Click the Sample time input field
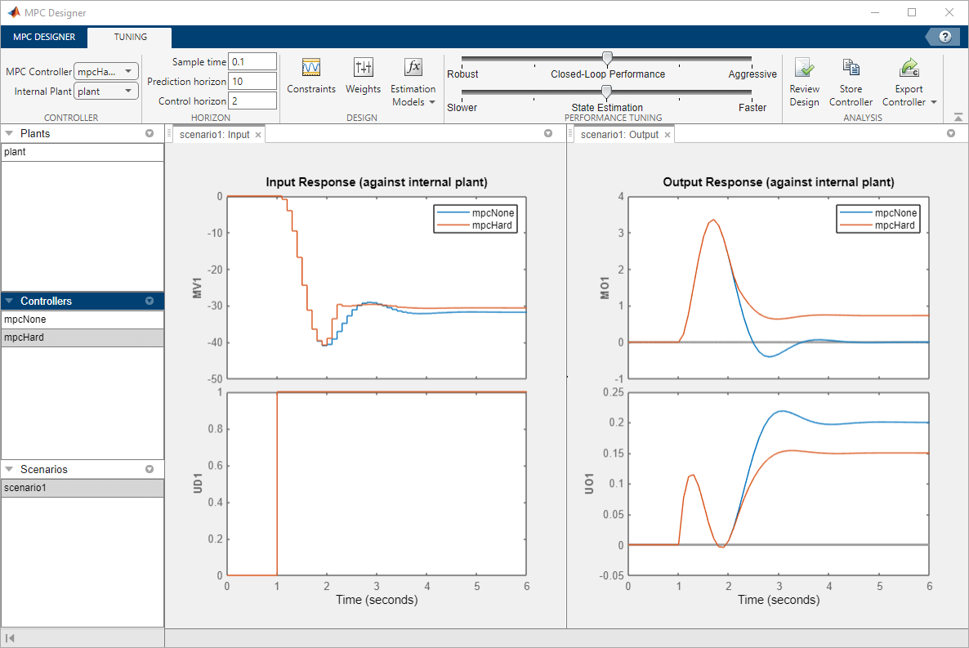969x648 pixels. coord(252,62)
